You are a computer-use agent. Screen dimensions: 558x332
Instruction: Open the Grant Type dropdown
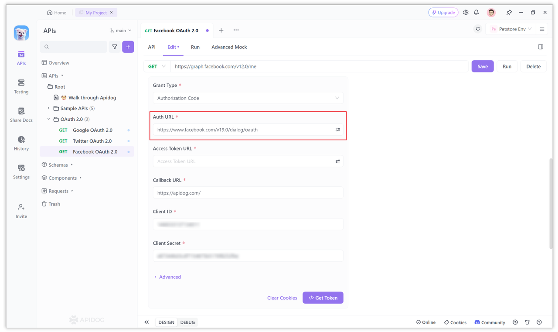point(248,98)
